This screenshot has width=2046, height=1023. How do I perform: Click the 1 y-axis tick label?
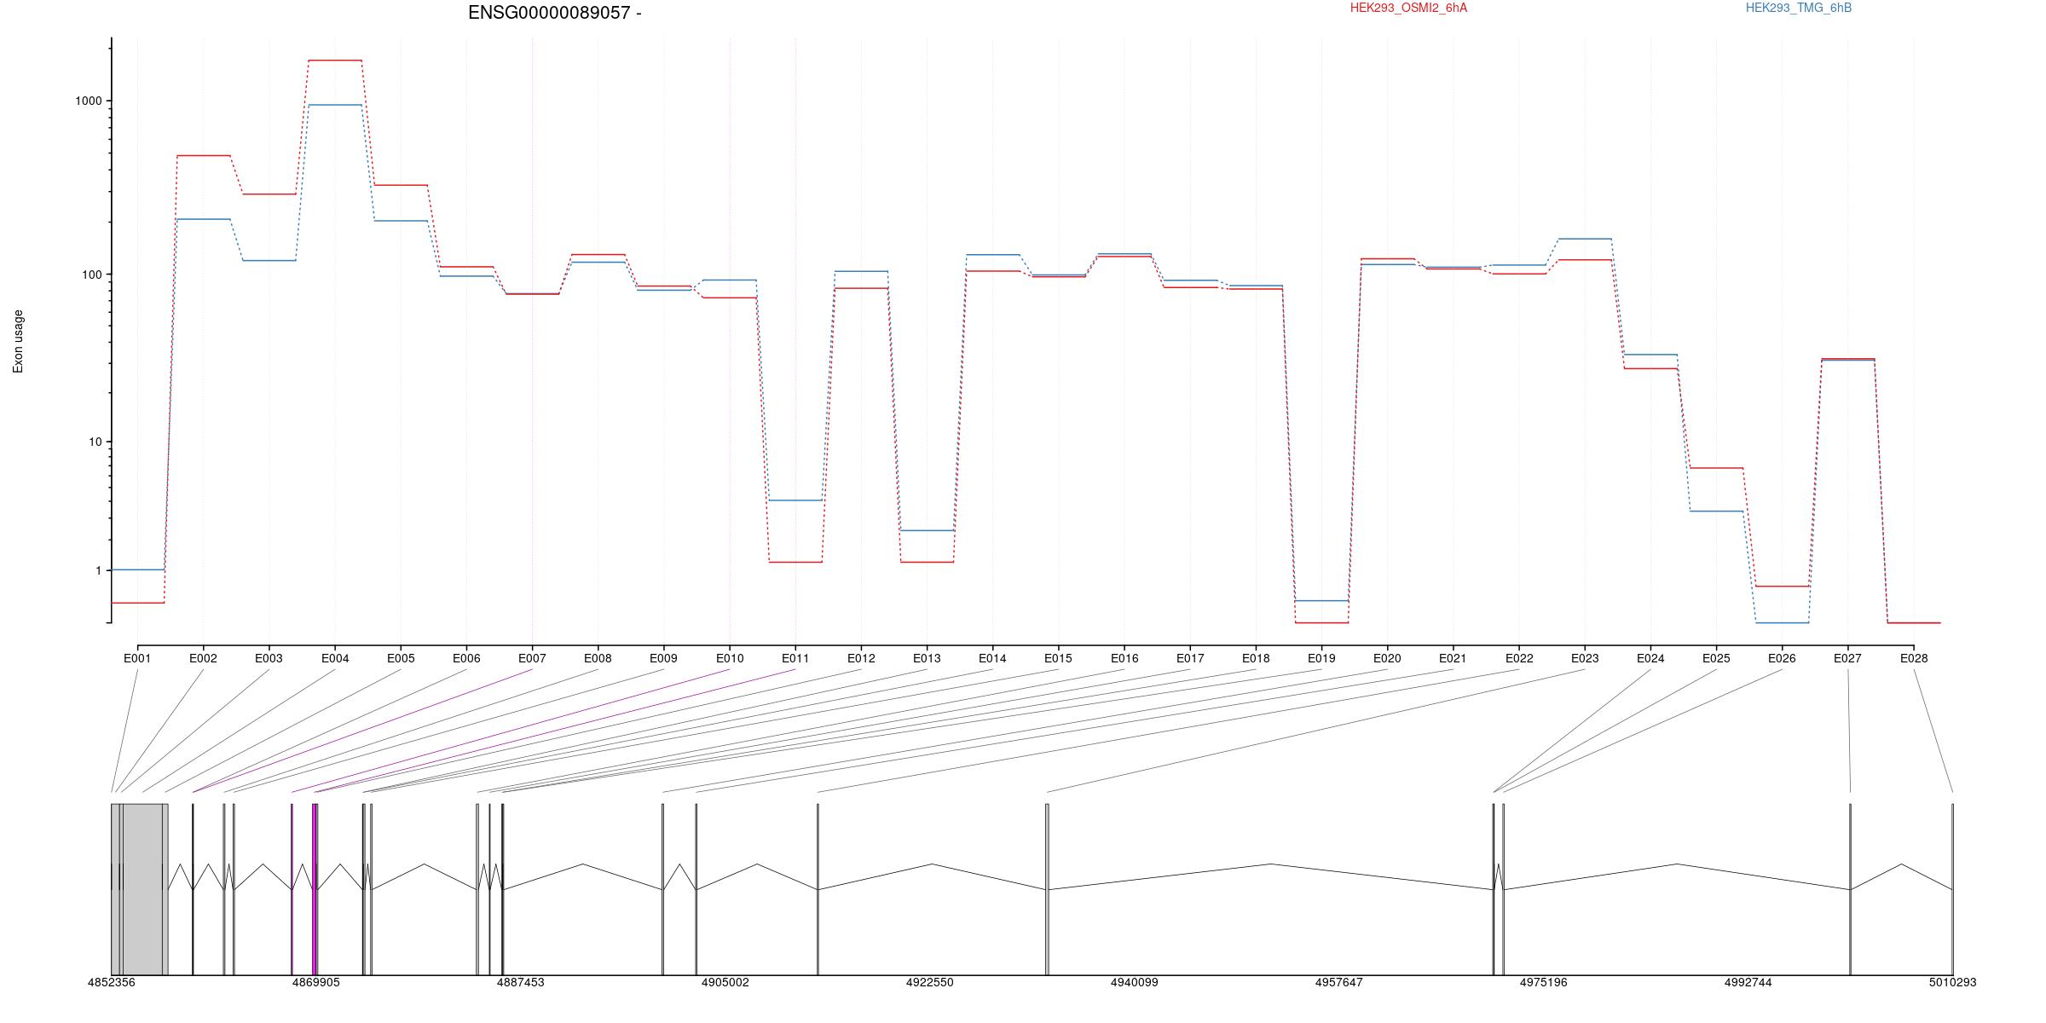pyautogui.click(x=98, y=570)
